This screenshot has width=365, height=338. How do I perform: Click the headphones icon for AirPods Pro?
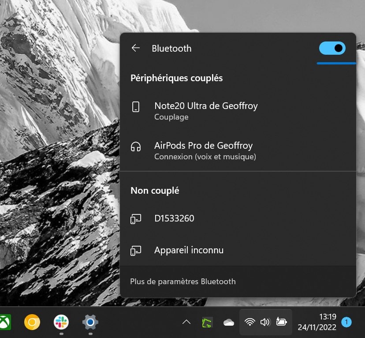coord(136,147)
